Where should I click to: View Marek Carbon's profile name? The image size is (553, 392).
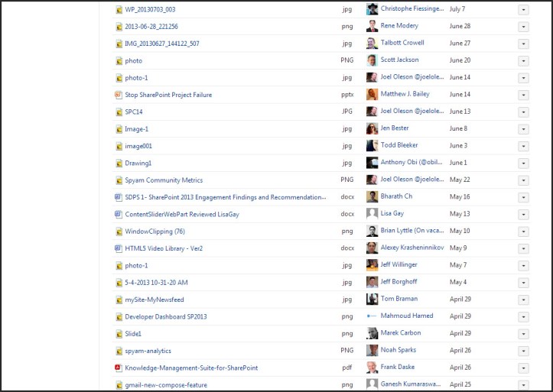(401, 333)
